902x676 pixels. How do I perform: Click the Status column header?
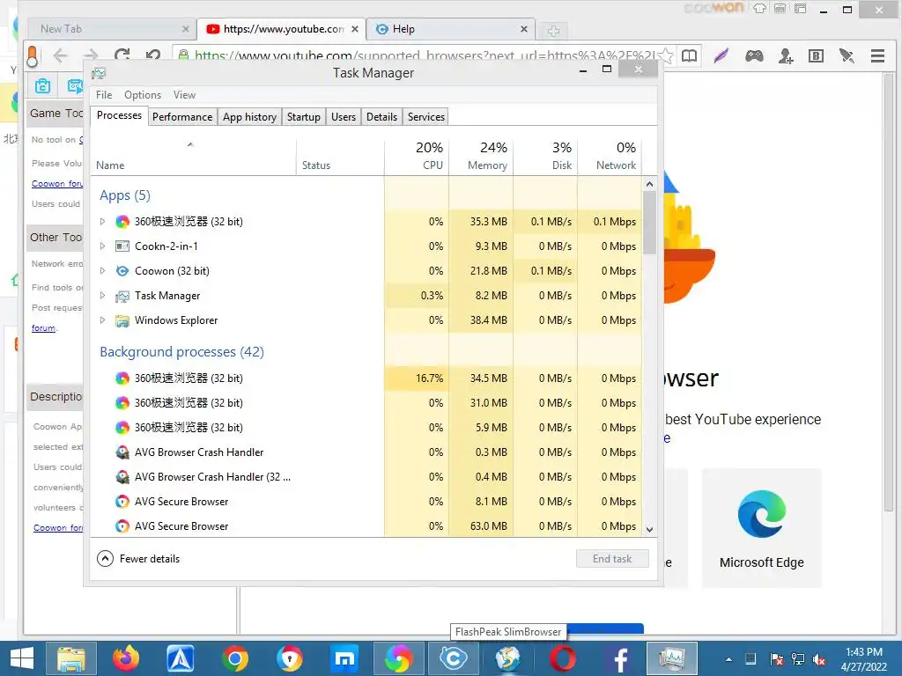[341, 157]
